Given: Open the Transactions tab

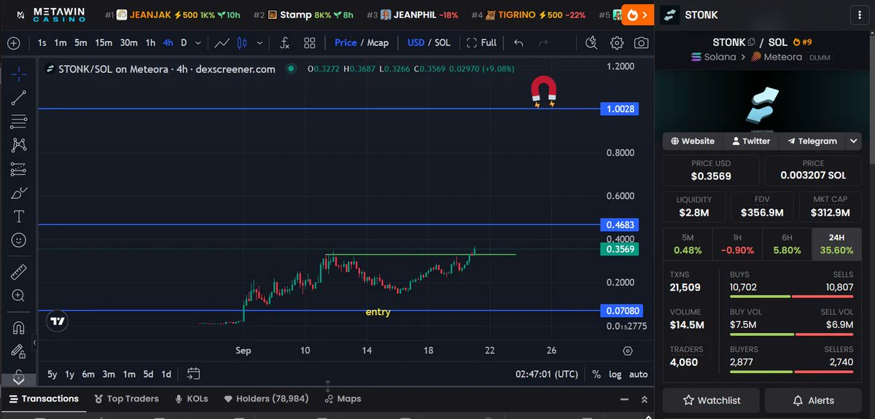Looking at the screenshot, I should tap(43, 399).
